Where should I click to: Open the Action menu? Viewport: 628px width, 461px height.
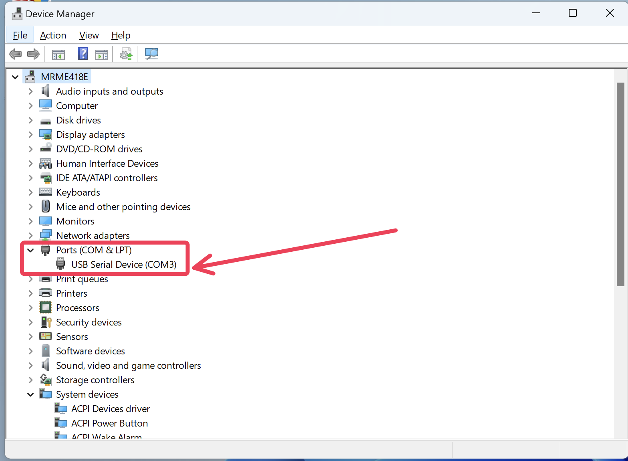[x=53, y=35]
